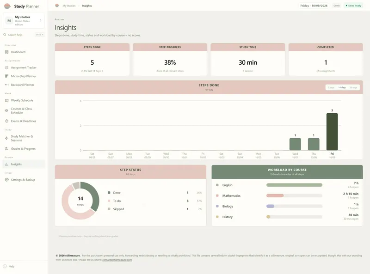370x274 pixels.
Task: Click the 30 min Study Time card
Action: tap(248, 60)
